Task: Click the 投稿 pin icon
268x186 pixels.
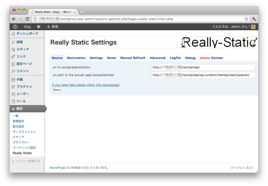Action: click(x=13, y=42)
